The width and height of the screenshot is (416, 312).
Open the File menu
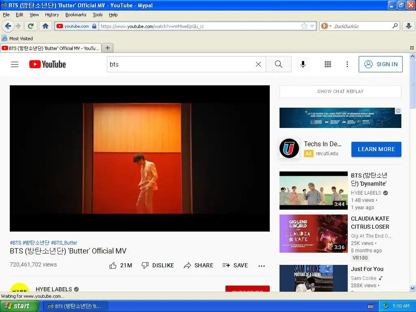click(x=6, y=15)
